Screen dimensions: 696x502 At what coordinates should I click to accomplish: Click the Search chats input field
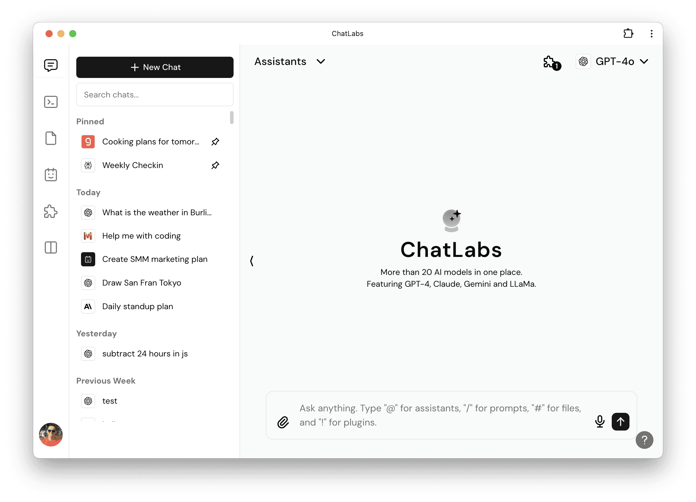click(155, 94)
